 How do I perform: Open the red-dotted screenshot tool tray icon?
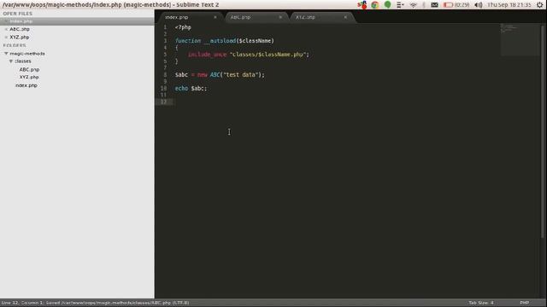pos(362,5)
